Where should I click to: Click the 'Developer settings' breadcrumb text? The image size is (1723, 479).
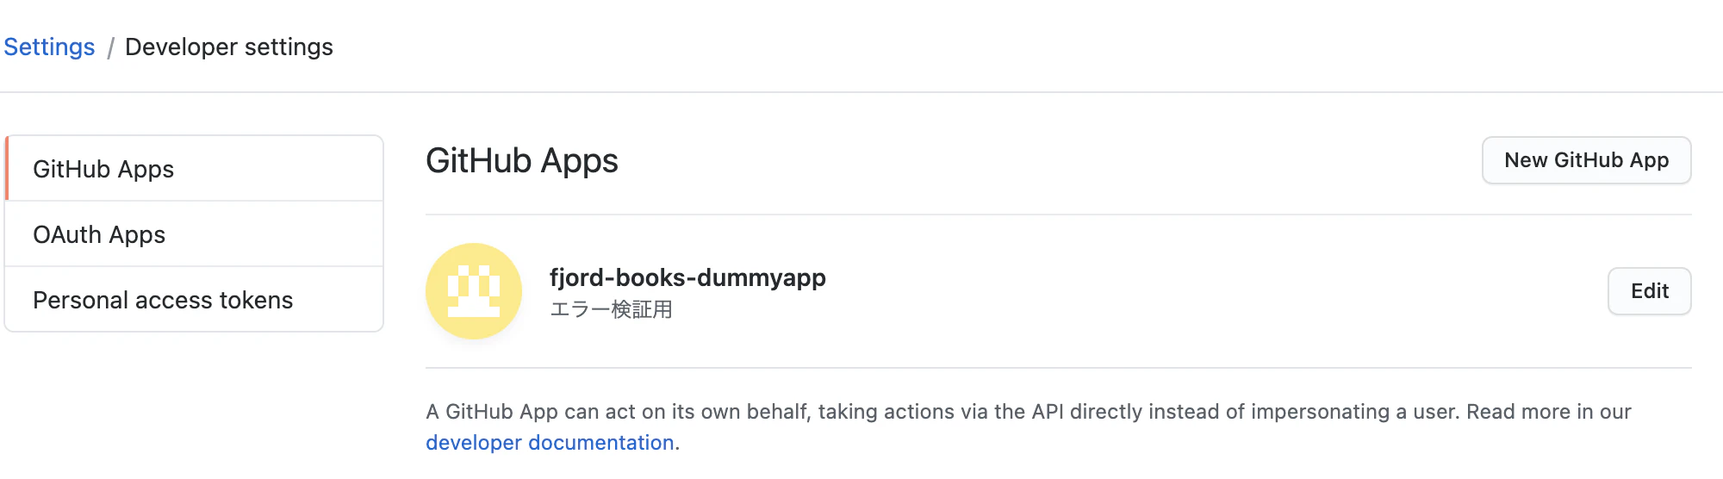click(229, 47)
